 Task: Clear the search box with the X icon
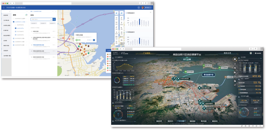(x=51, y=19)
